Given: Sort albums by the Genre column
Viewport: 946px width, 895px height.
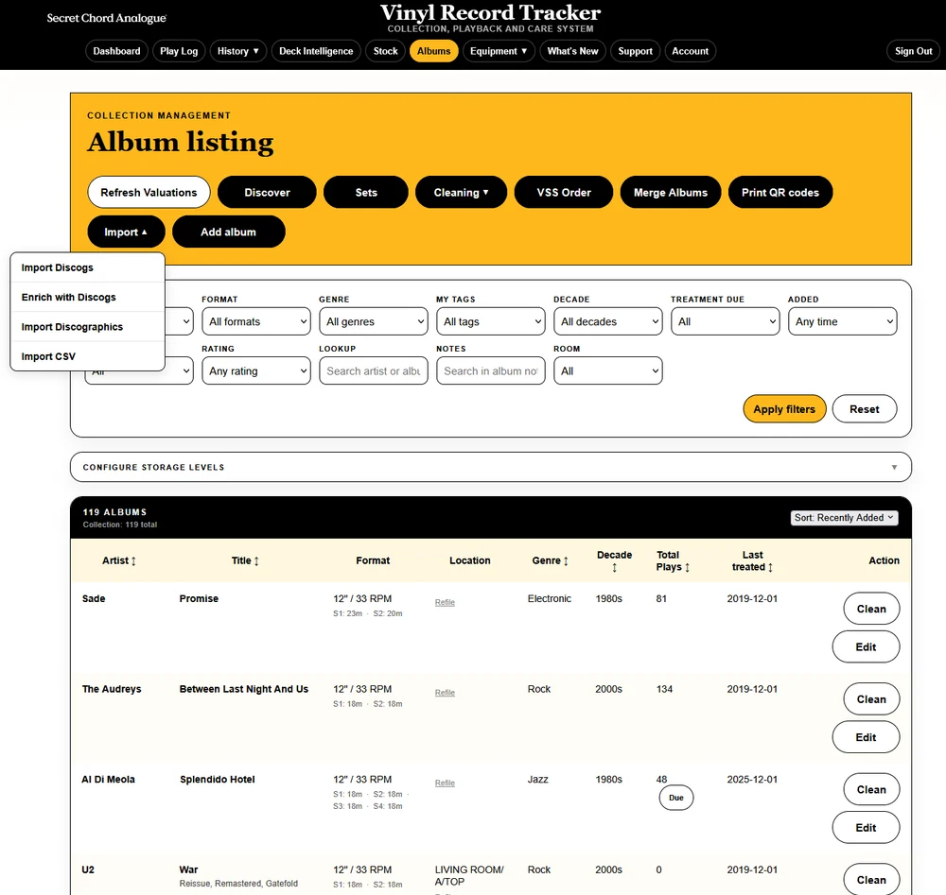Looking at the screenshot, I should point(550,560).
